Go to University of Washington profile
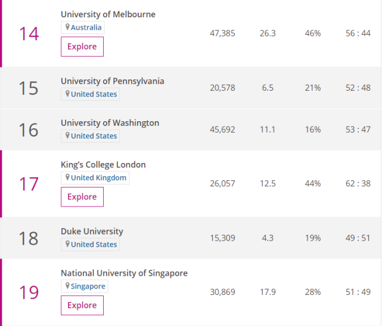This screenshot has width=382, height=326. (x=110, y=123)
